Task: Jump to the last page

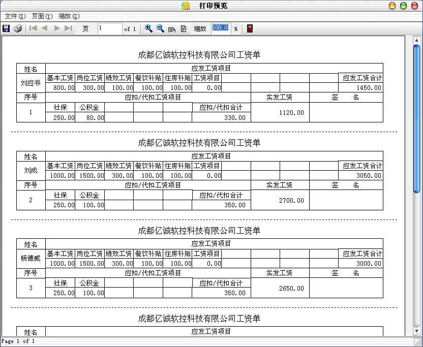Action: click(x=68, y=28)
